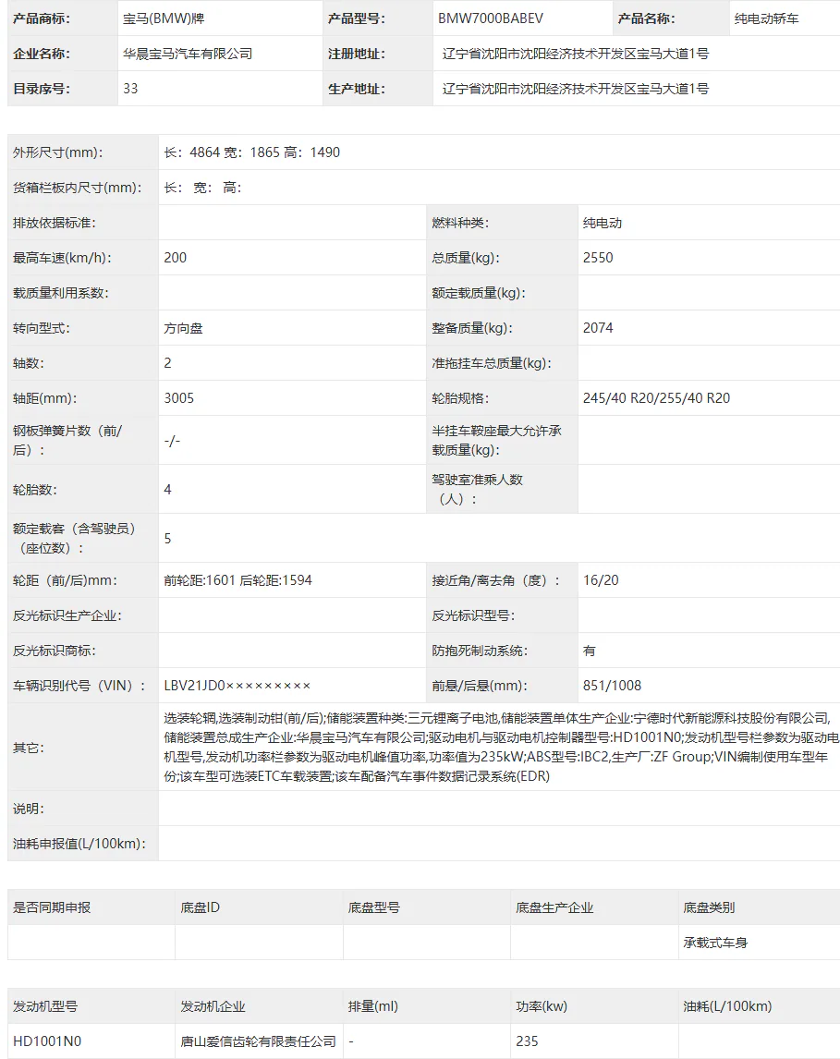Click the 额定载客 seat count value 5

(x=167, y=539)
